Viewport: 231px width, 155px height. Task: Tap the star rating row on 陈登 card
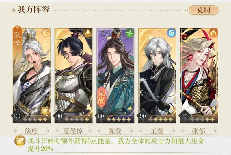[x=119, y=119]
